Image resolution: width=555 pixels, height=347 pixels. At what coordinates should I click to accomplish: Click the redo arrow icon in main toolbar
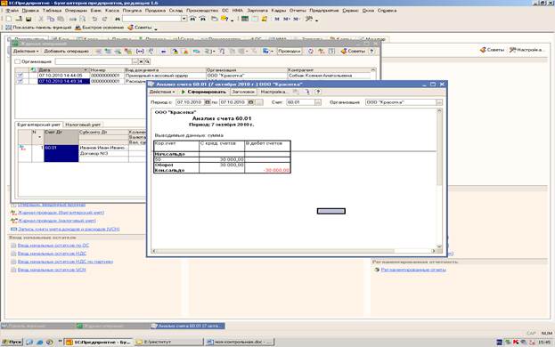click(x=104, y=19)
